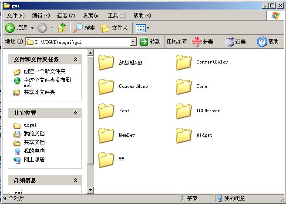Viewport: 286px width, 204px height.
Task: Click the LCDDriver folder name text
Action: [x=208, y=110]
